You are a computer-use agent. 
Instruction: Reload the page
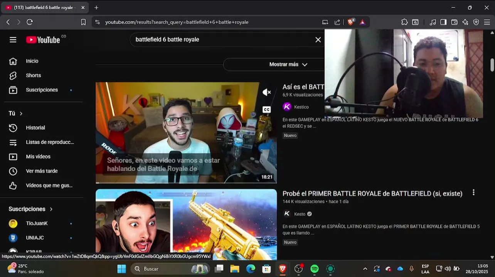point(30,22)
